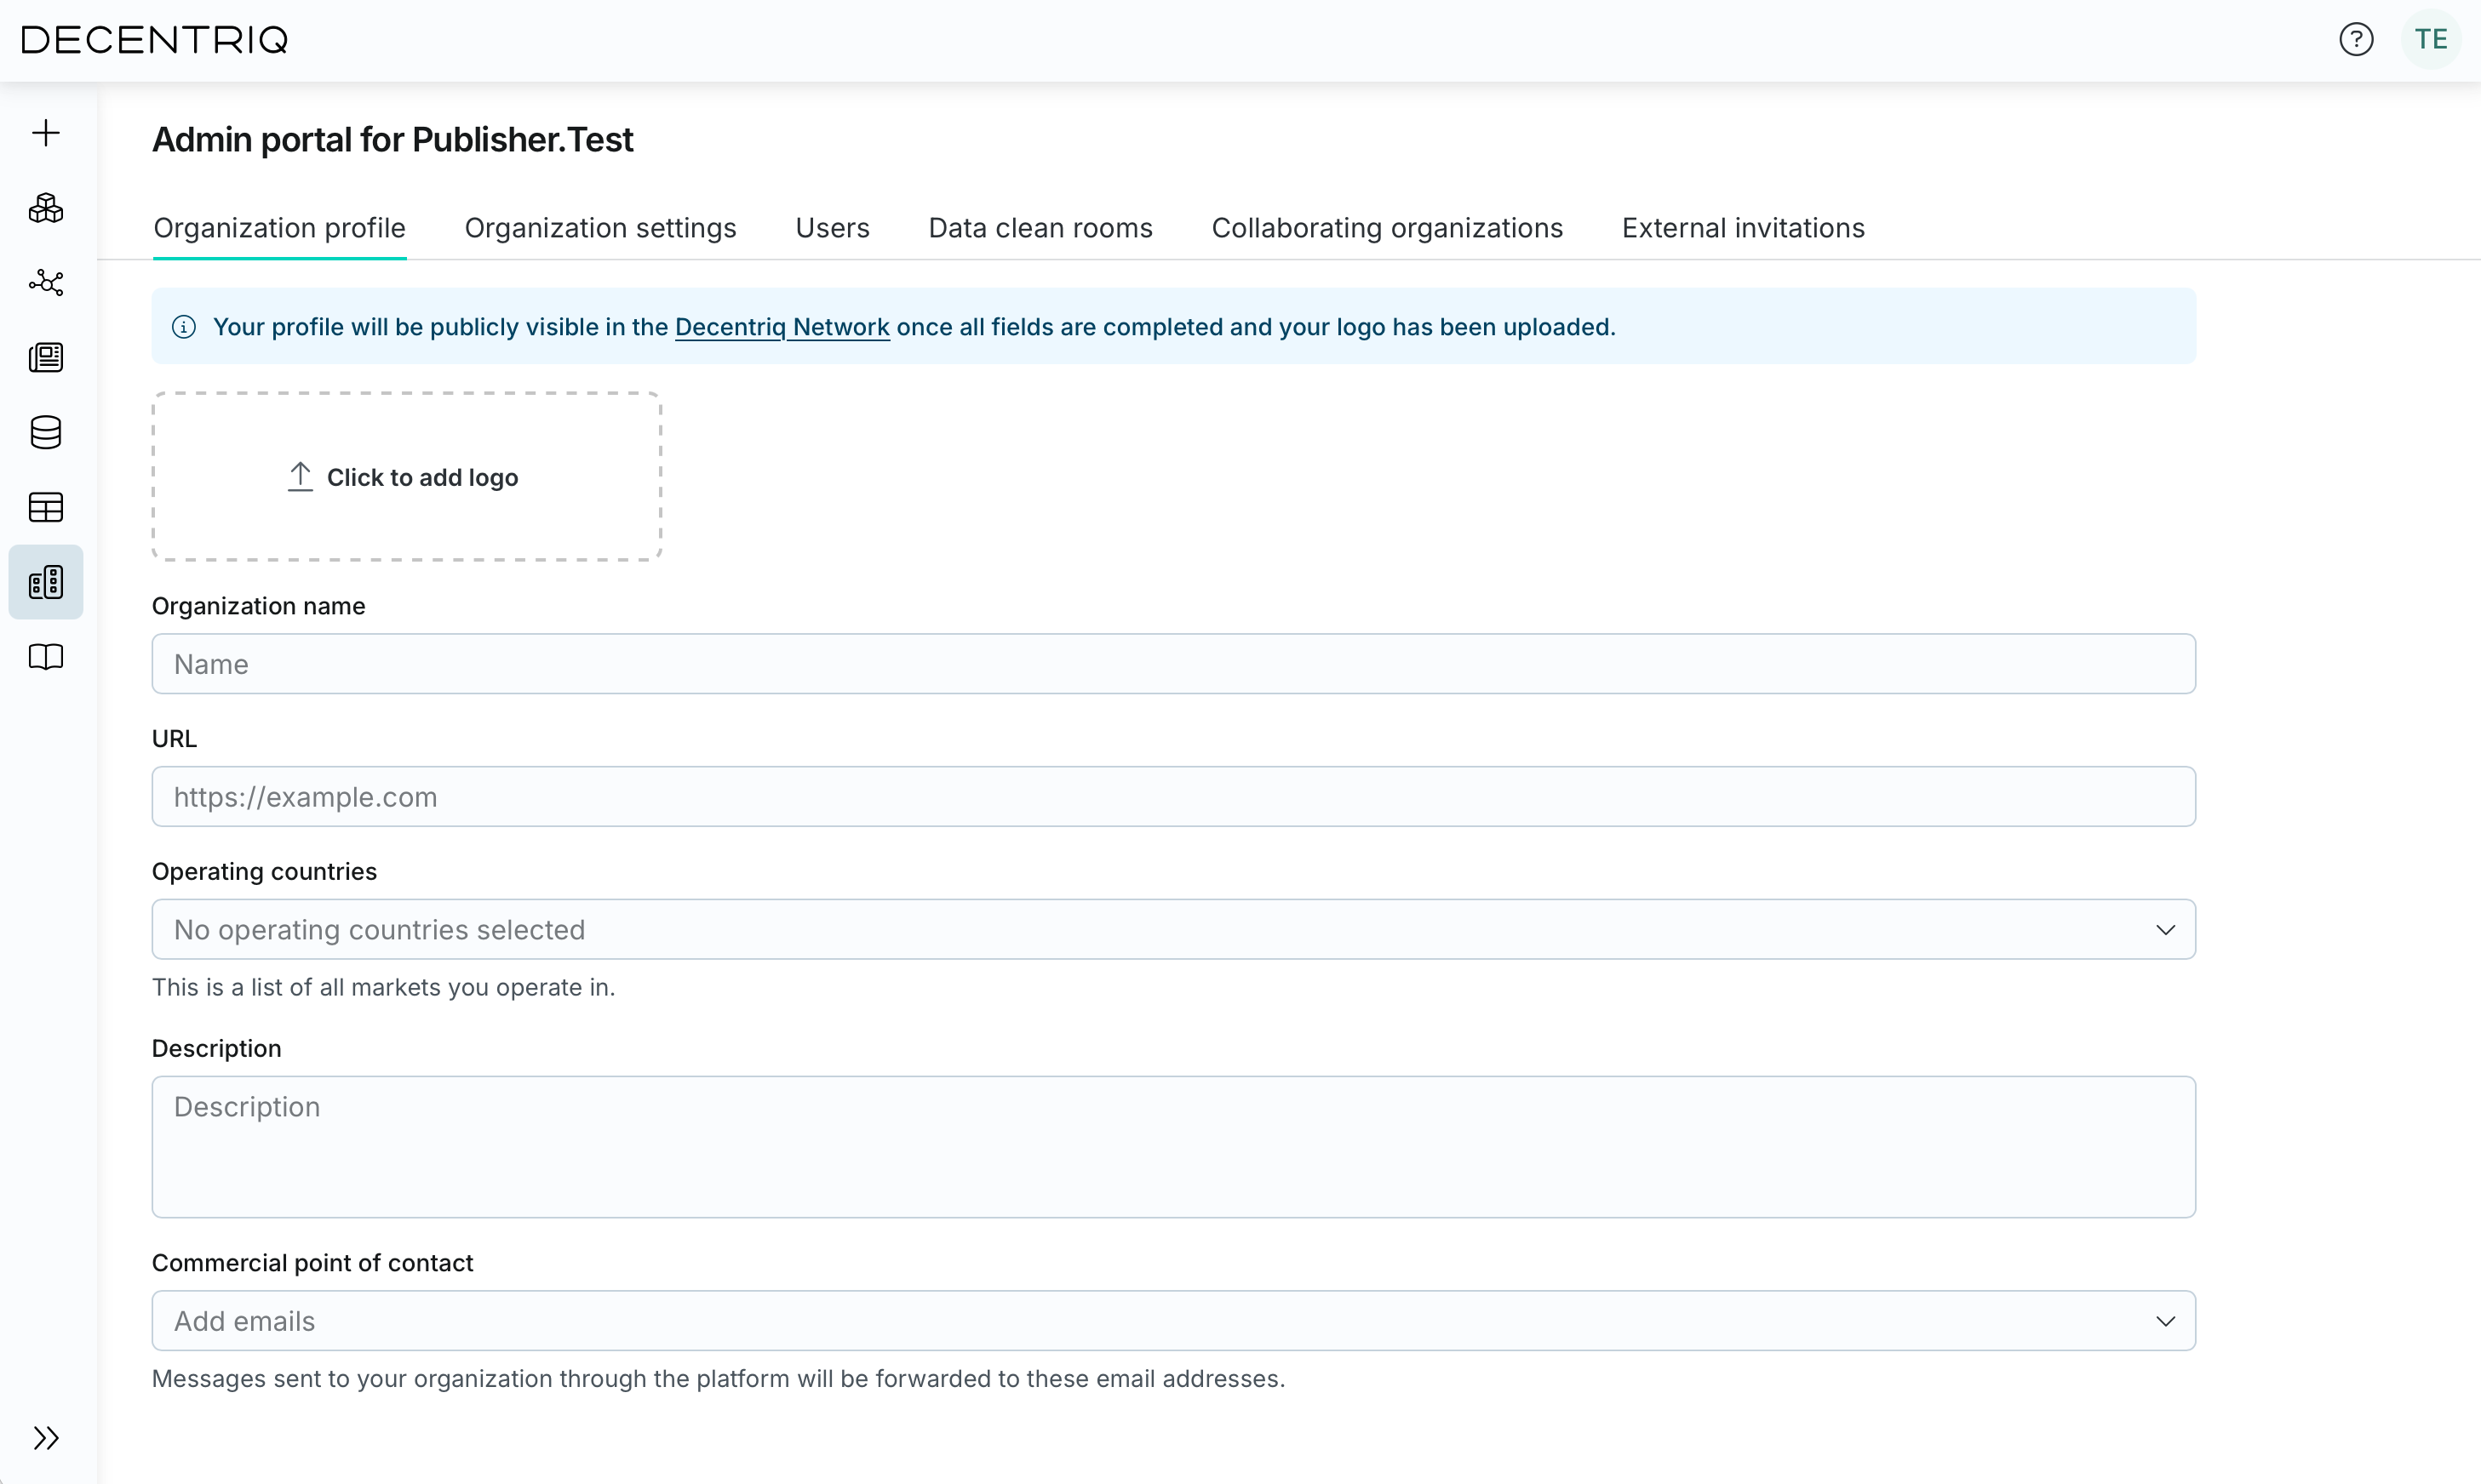Open the database cylinder sidebar icon
The height and width of the screenshot is (1484, 2481).
tap(46, 432)
